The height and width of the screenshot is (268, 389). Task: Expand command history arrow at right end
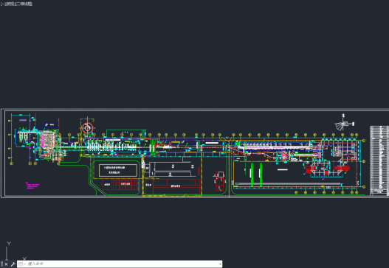click(x=220, y=264)
